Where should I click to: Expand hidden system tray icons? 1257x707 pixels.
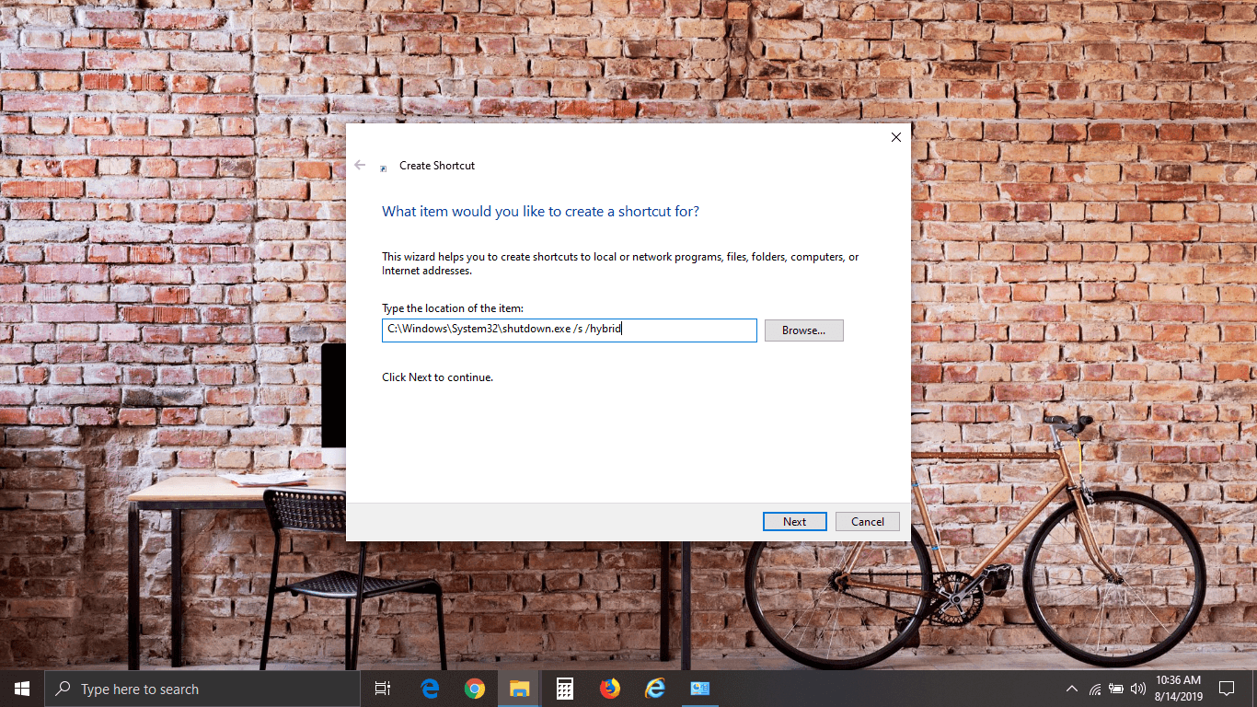(x=1071, y=688)
